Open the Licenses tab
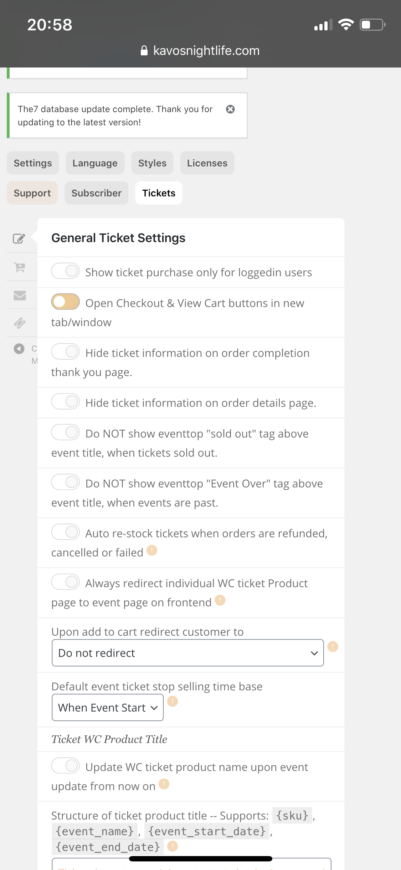The height and width of the screenshot is (870, 401). 207,163
